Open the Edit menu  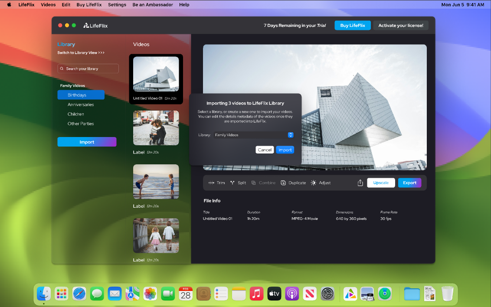[x=66, y=5]
